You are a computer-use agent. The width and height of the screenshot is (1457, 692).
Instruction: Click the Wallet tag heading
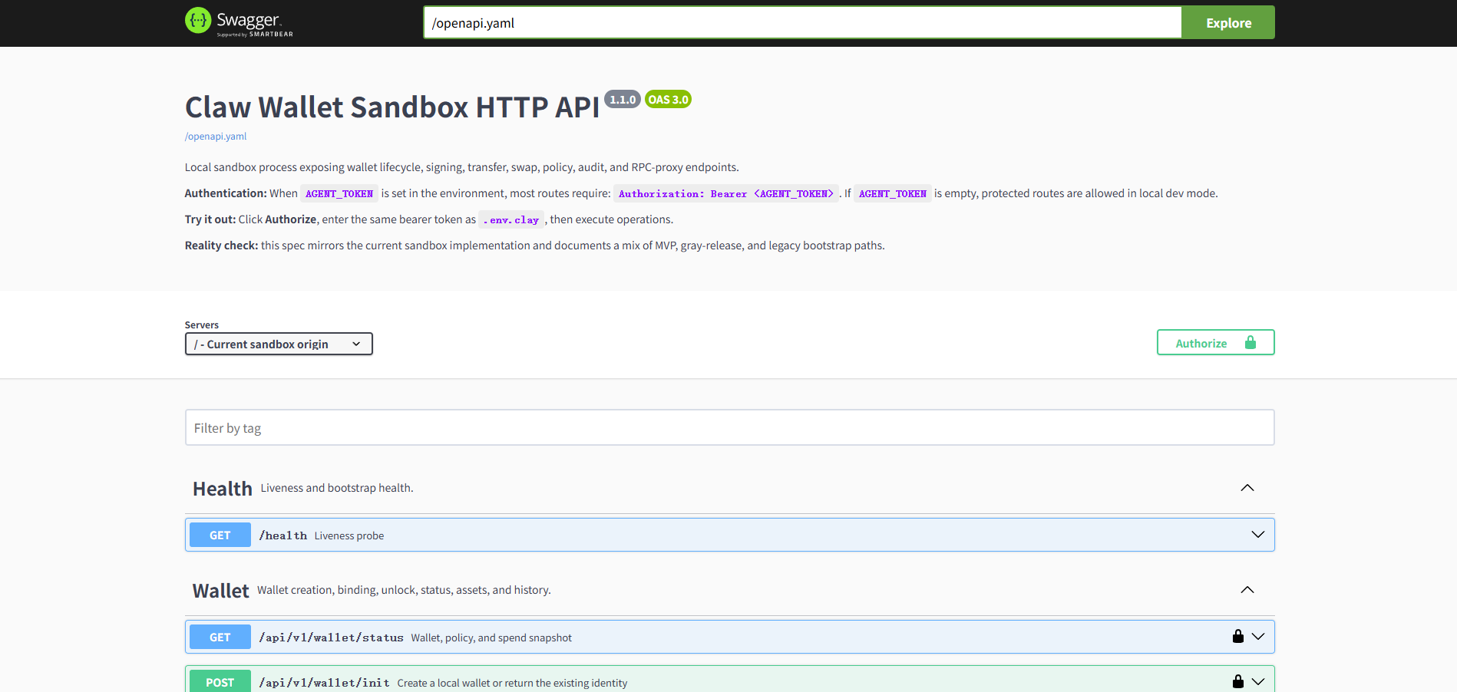(221, 591)
